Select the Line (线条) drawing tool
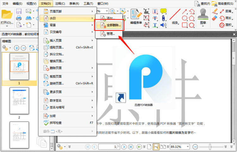The image size is (237, 152). [x=175, y=16]
